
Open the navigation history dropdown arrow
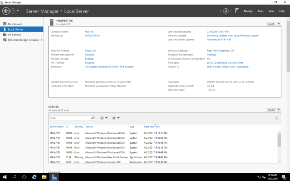coord(18,11)
